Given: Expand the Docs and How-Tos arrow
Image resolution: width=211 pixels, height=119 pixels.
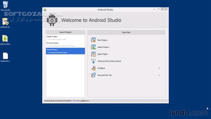Looking at the screenshot, I should pos(159,75).
